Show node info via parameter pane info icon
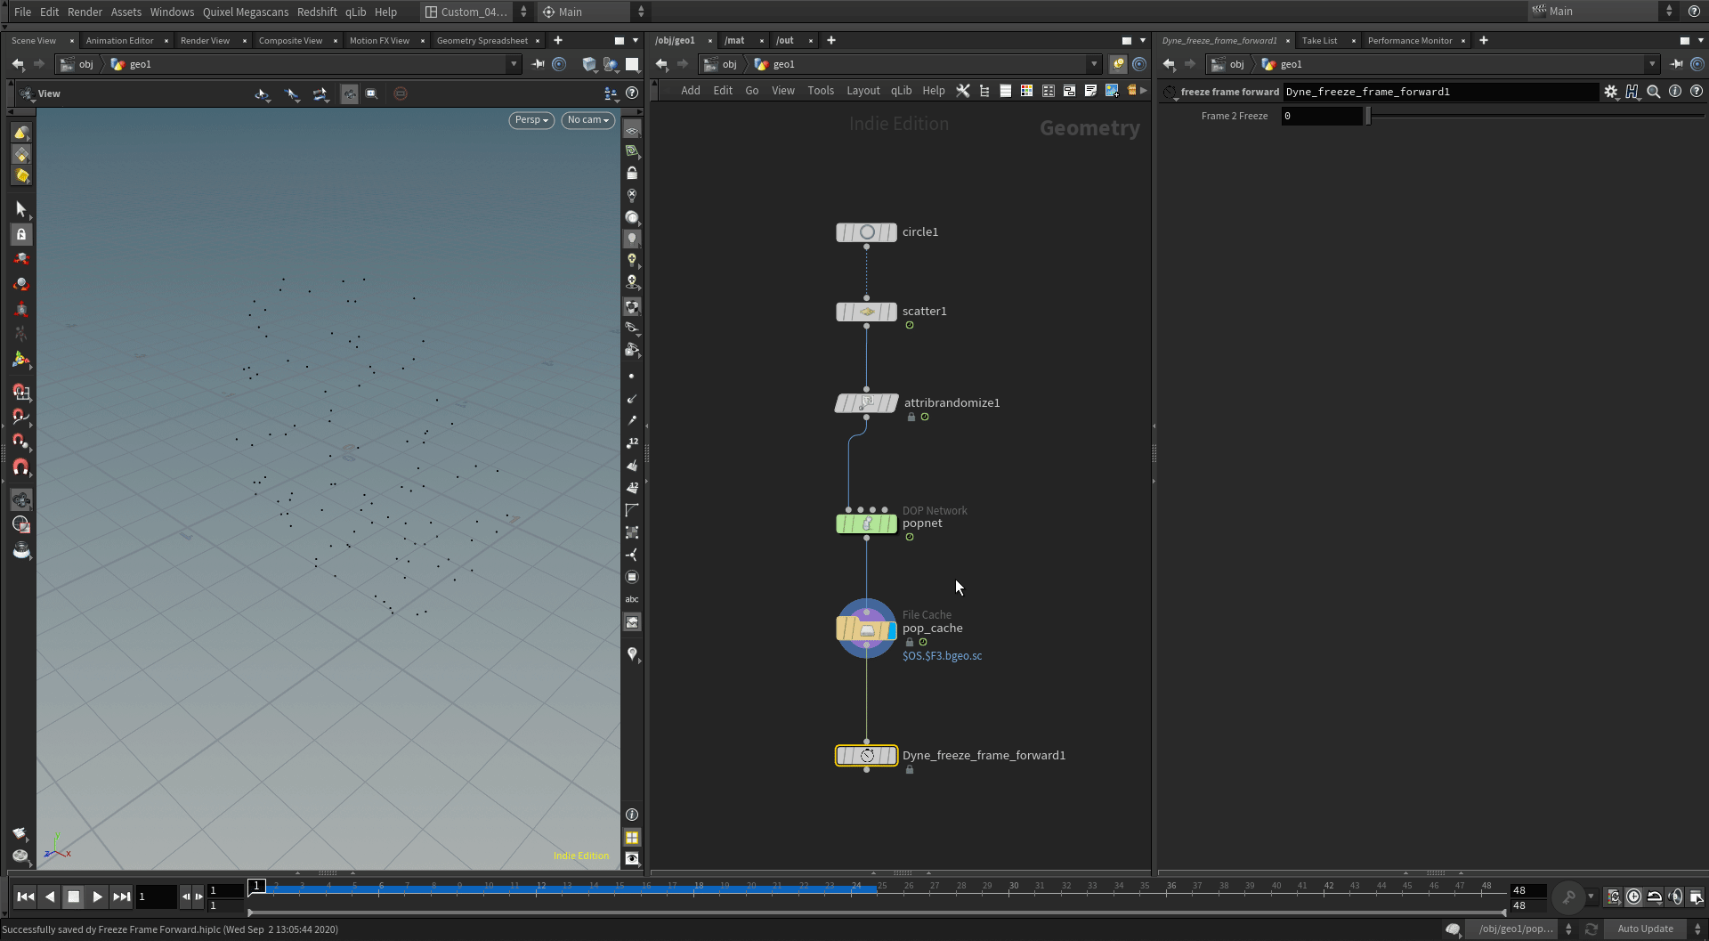The width and height of the screenshot is (1709, 941). [1675, 92]
